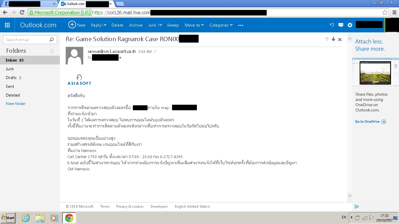Screen dimensions: 399x224
Task: Open the messaging chat icon
Action: 341,25
